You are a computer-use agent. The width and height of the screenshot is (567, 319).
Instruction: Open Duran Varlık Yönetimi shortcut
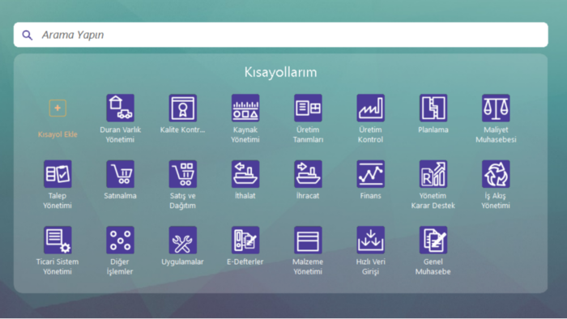[x=120, y=108]
